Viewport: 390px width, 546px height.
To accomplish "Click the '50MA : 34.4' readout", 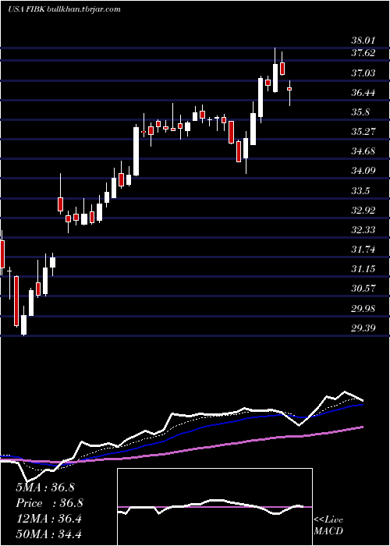I will point(48,534).
